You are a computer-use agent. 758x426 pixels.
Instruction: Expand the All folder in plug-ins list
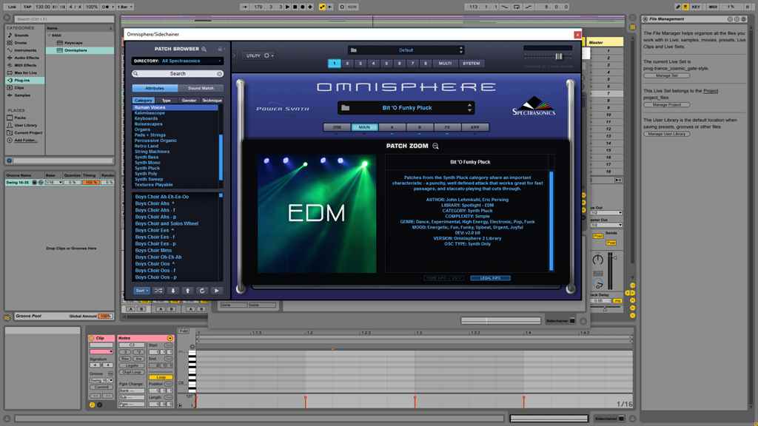(50, 35)
